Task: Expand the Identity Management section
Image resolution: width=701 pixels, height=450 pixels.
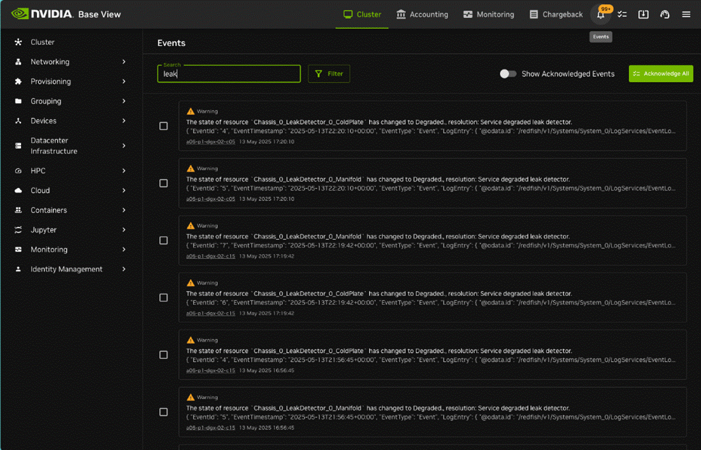Action: tap(124, 269)
